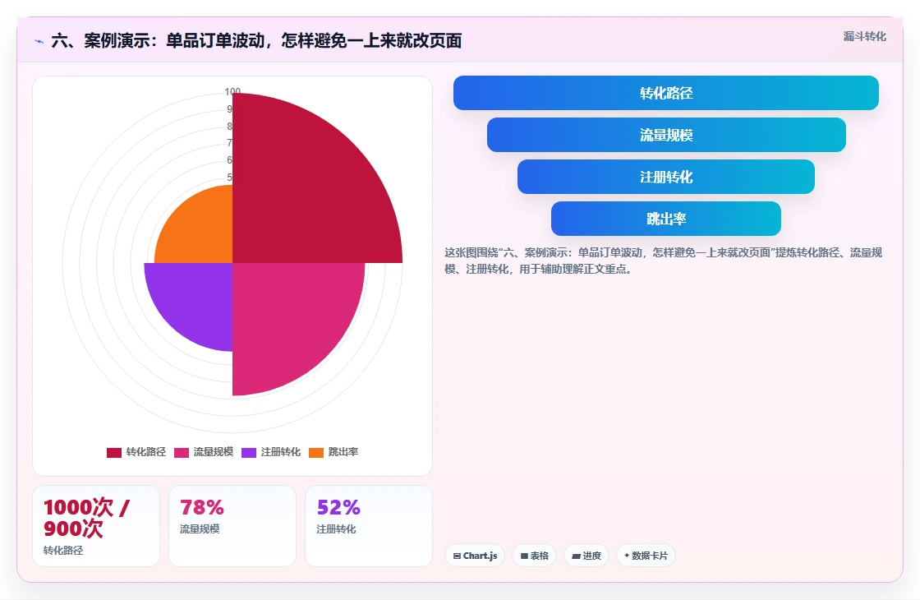Click the 78% 流量规模 data card

point(232,526)
